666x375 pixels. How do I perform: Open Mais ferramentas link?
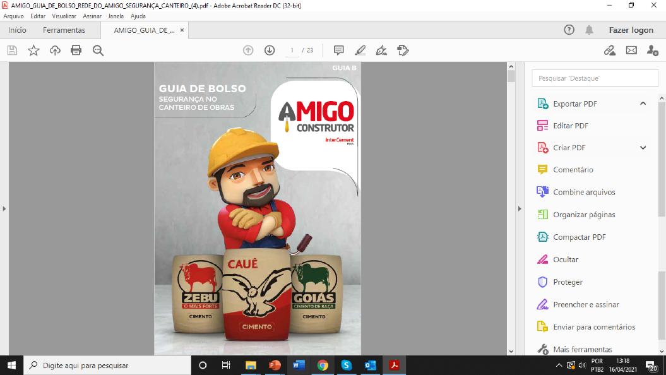coord(582,349)
